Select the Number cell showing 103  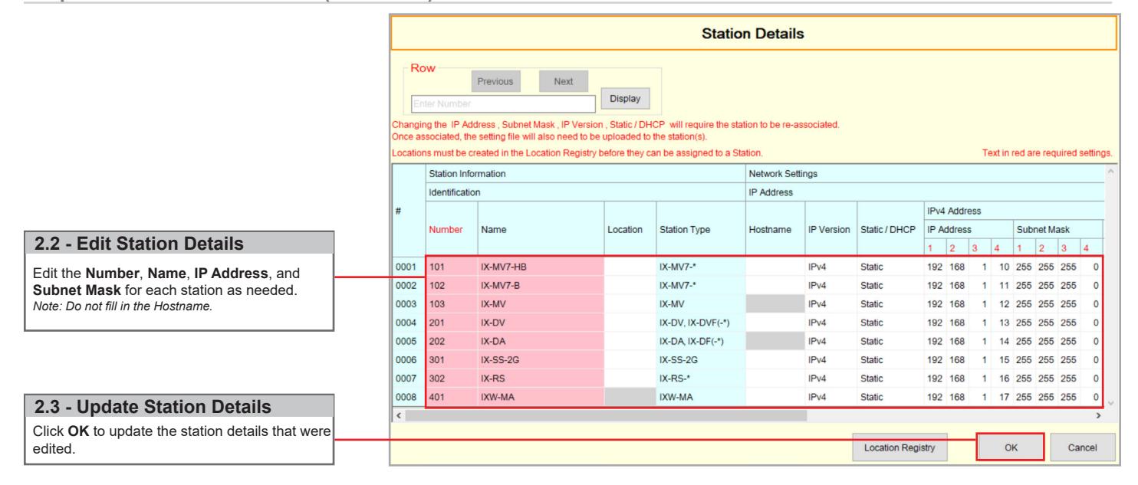tap(451, 304)
